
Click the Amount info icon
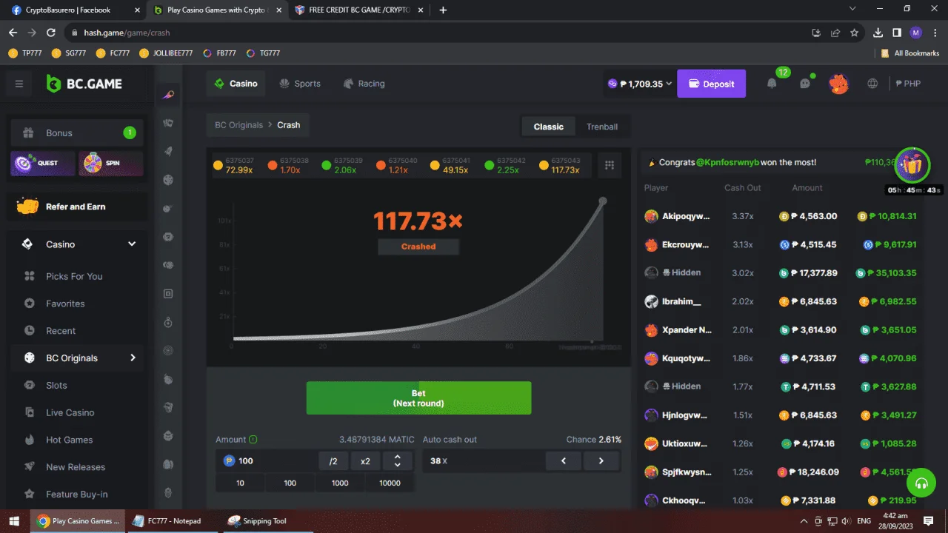pyautogui.click(x=253, y=440)
